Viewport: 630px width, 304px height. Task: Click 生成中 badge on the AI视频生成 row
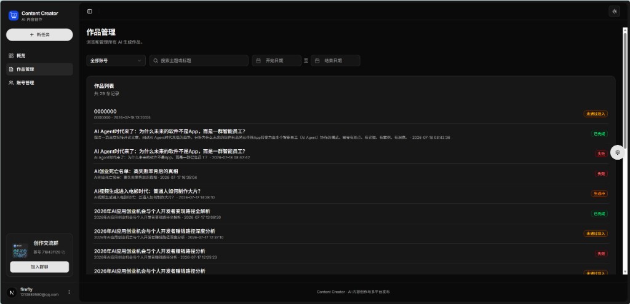pyautogui.click(x=599, y=193)
